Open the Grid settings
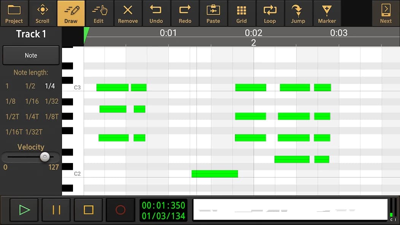The width and height of the screenshot is (400, 225). tap(242, 13)
